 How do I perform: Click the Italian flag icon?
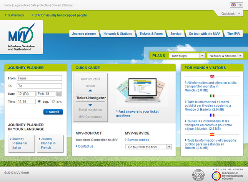[212, 96]
